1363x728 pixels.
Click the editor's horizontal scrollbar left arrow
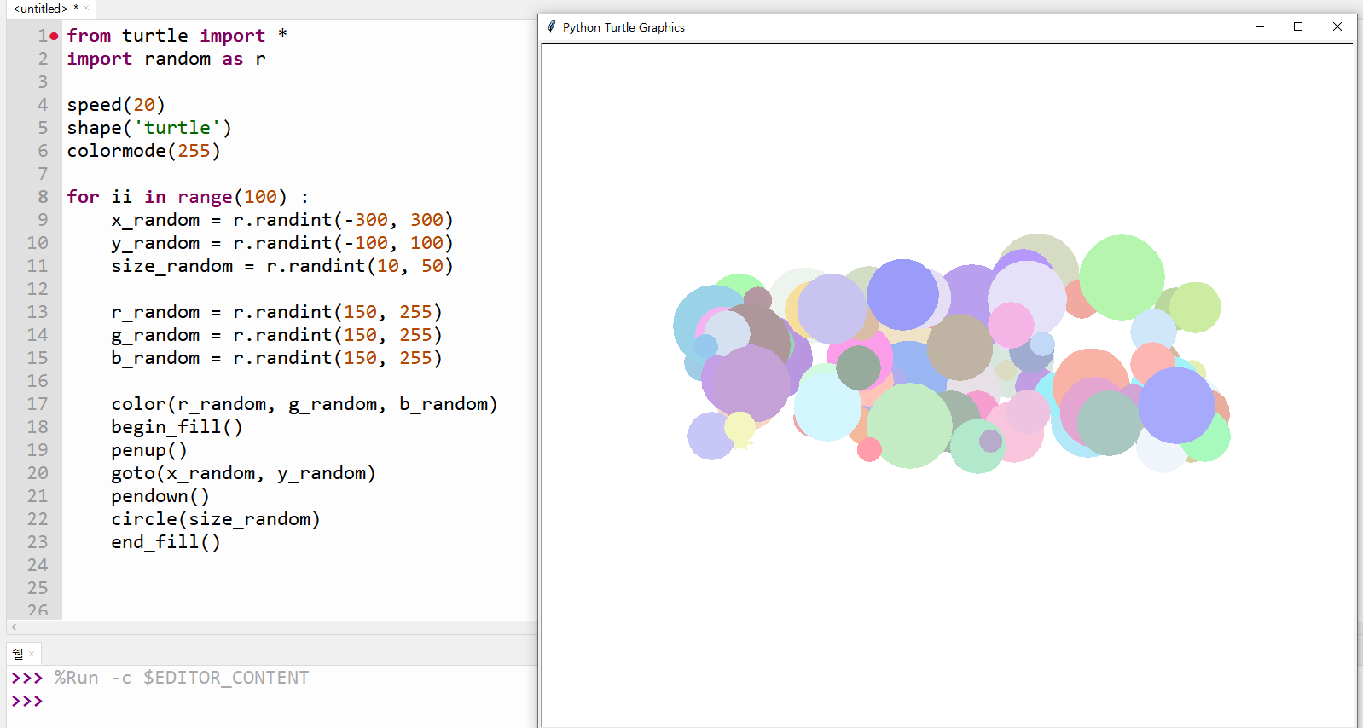(14, 627)
